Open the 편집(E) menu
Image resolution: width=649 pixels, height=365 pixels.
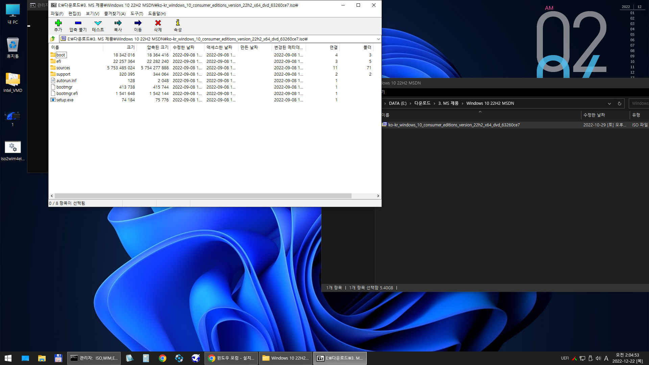75,14
